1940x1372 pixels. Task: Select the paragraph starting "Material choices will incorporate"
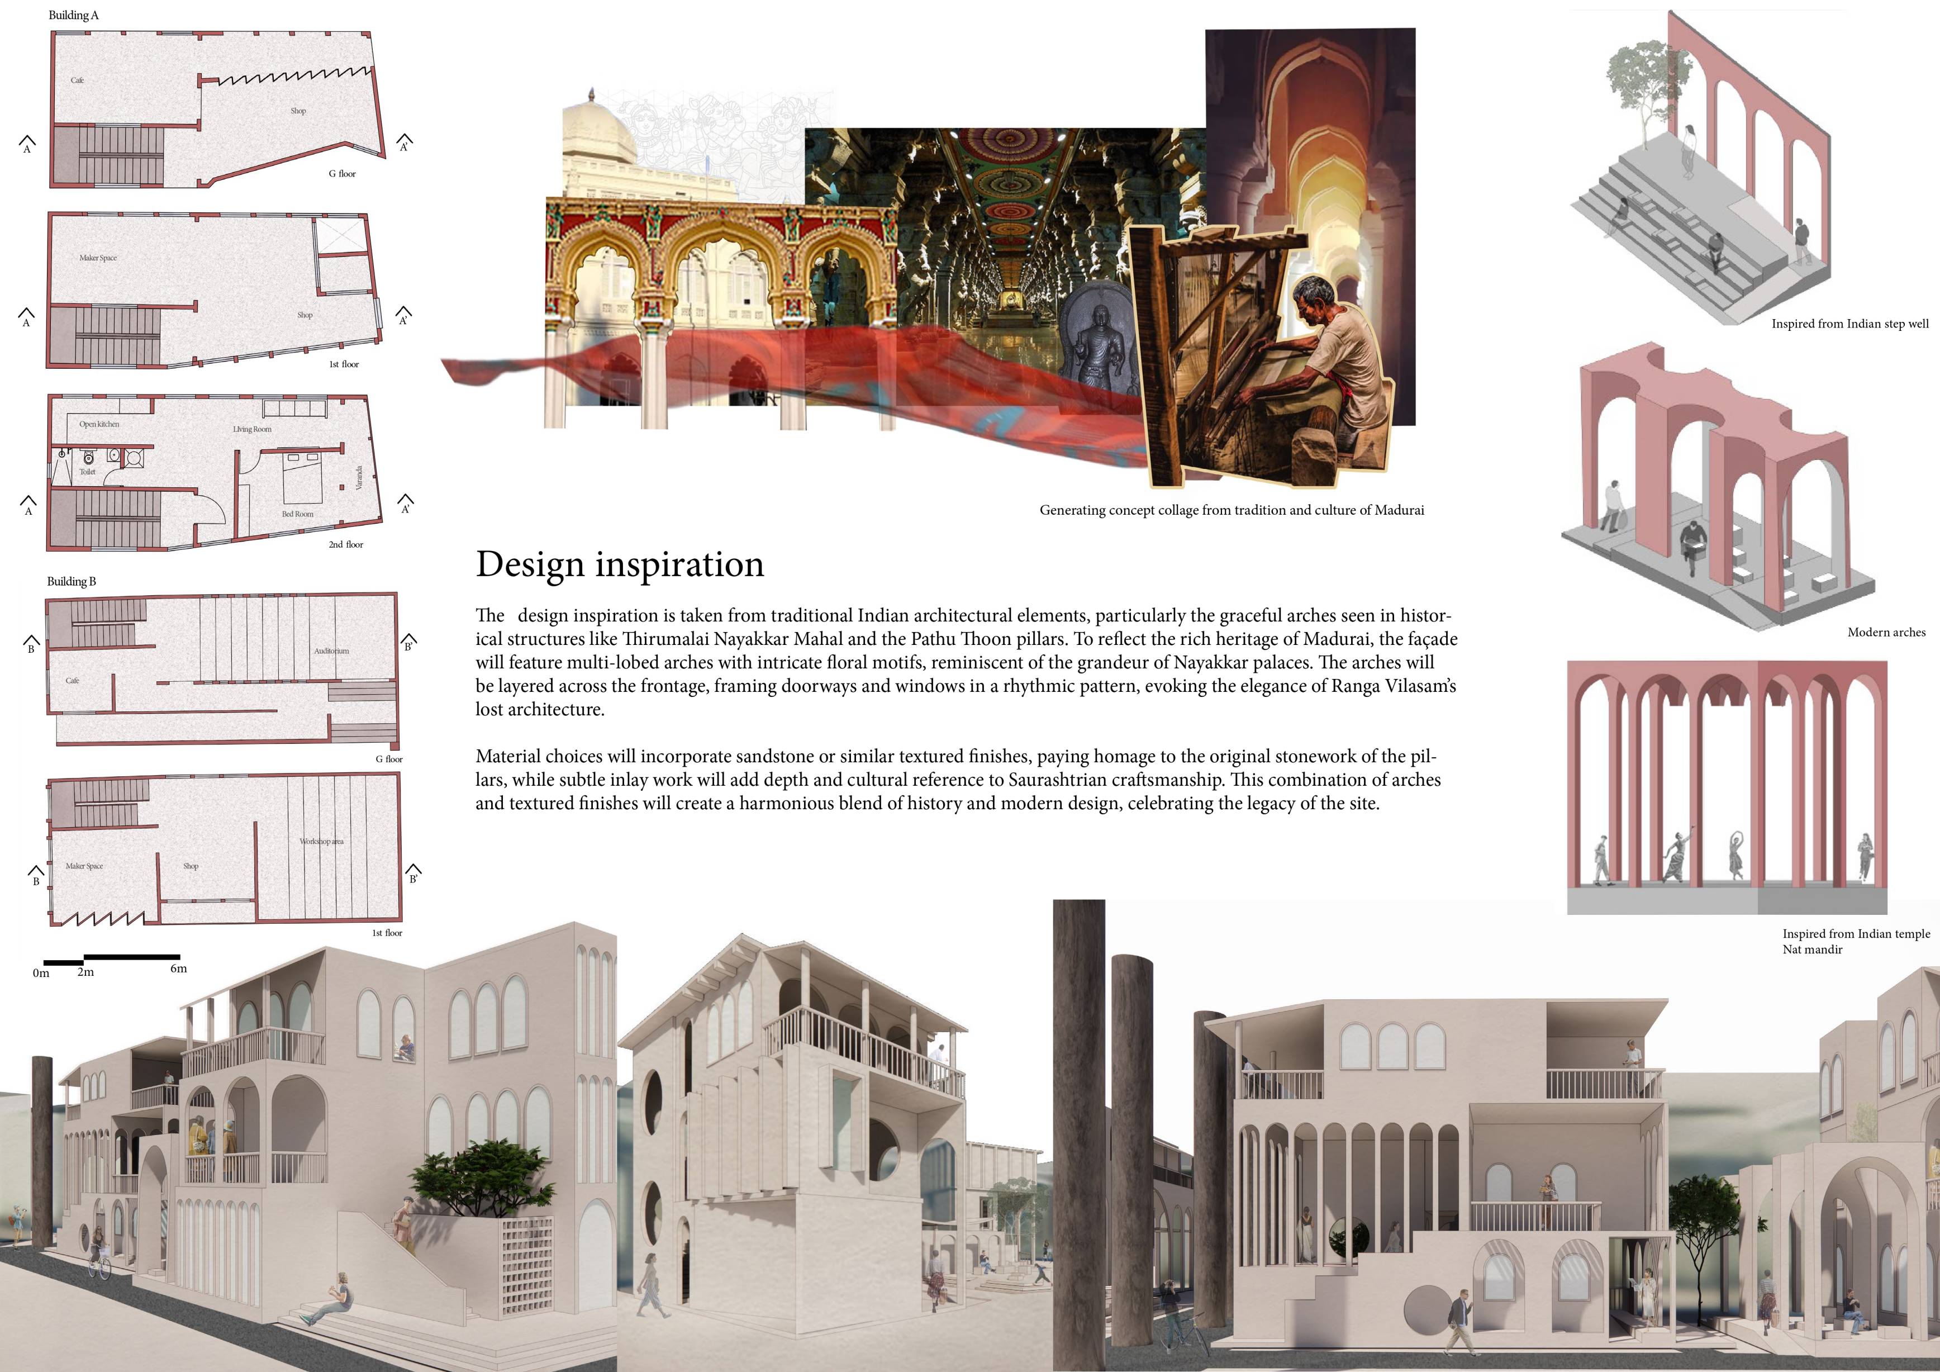click(x=958, y=780)
